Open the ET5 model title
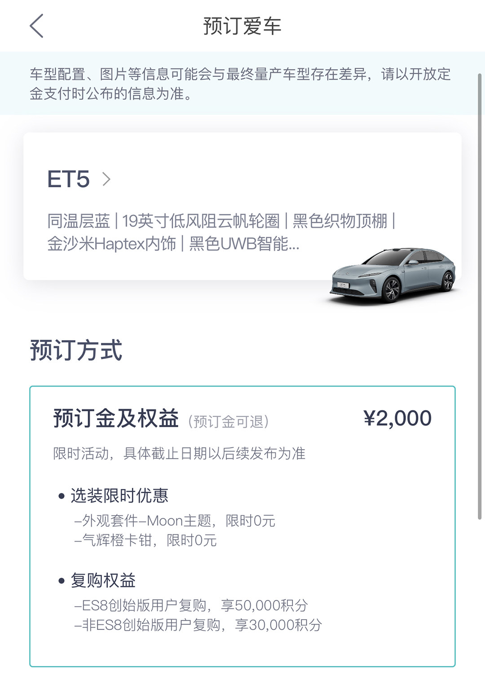The image size is (485, 688). 69,179
